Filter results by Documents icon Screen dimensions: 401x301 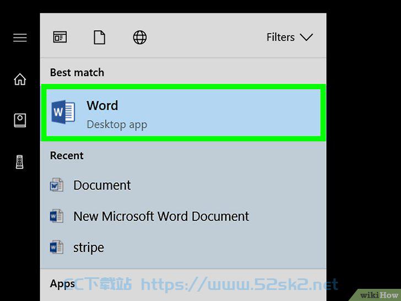point(99,37)
